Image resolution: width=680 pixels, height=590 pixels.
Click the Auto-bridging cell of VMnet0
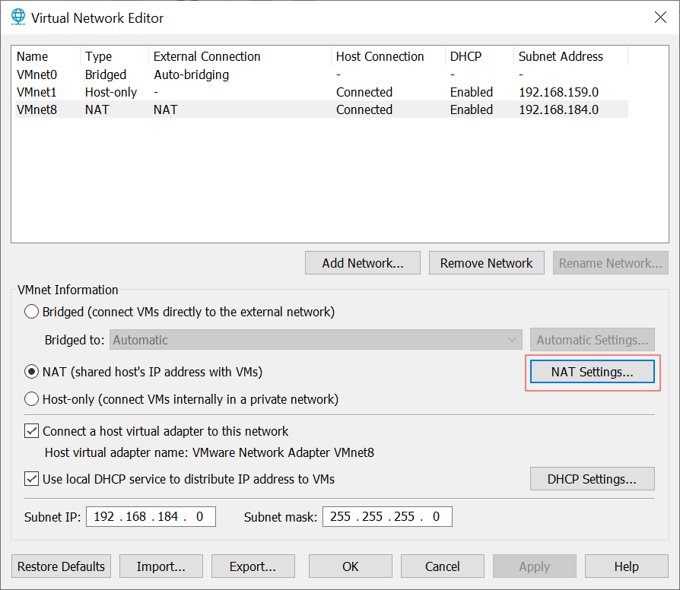coord(191,75)
